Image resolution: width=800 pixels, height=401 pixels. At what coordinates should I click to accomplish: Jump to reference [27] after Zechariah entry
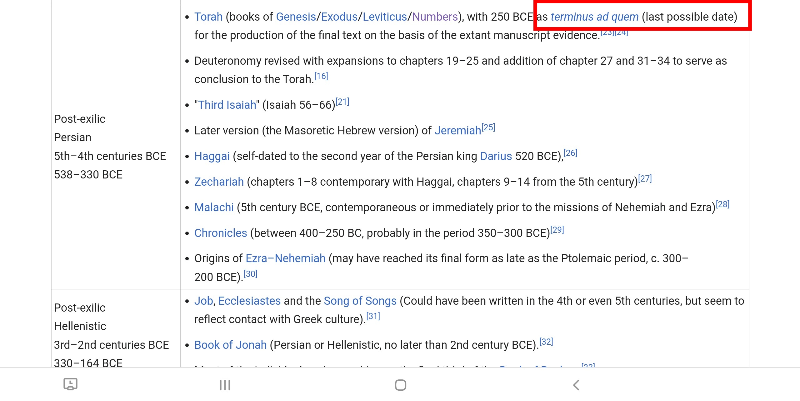pos(645,178)
